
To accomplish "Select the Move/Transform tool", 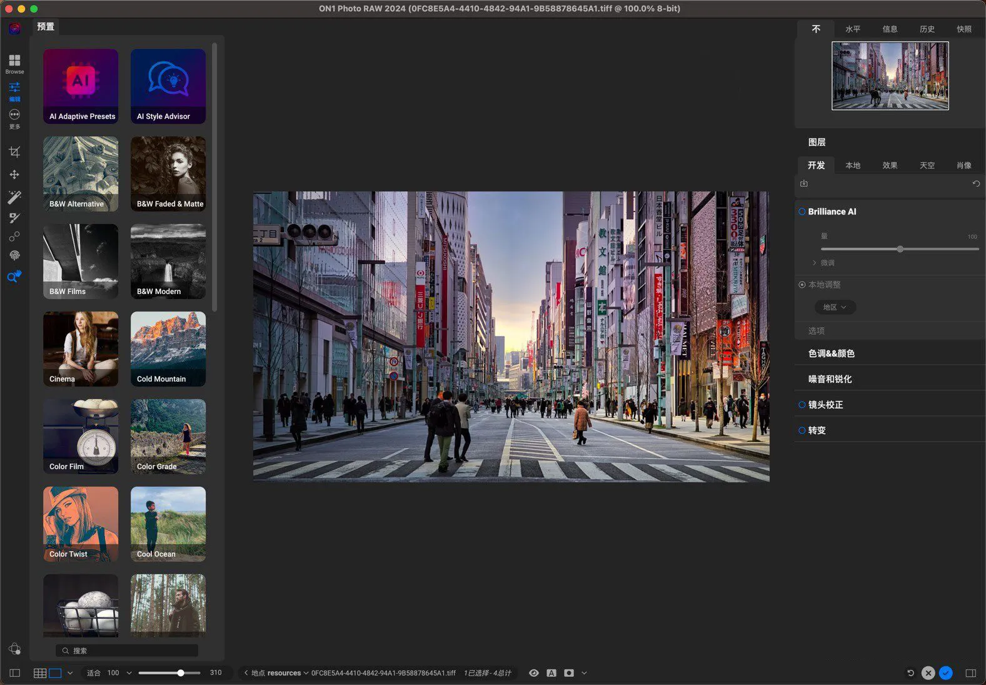I will (14, 175).
